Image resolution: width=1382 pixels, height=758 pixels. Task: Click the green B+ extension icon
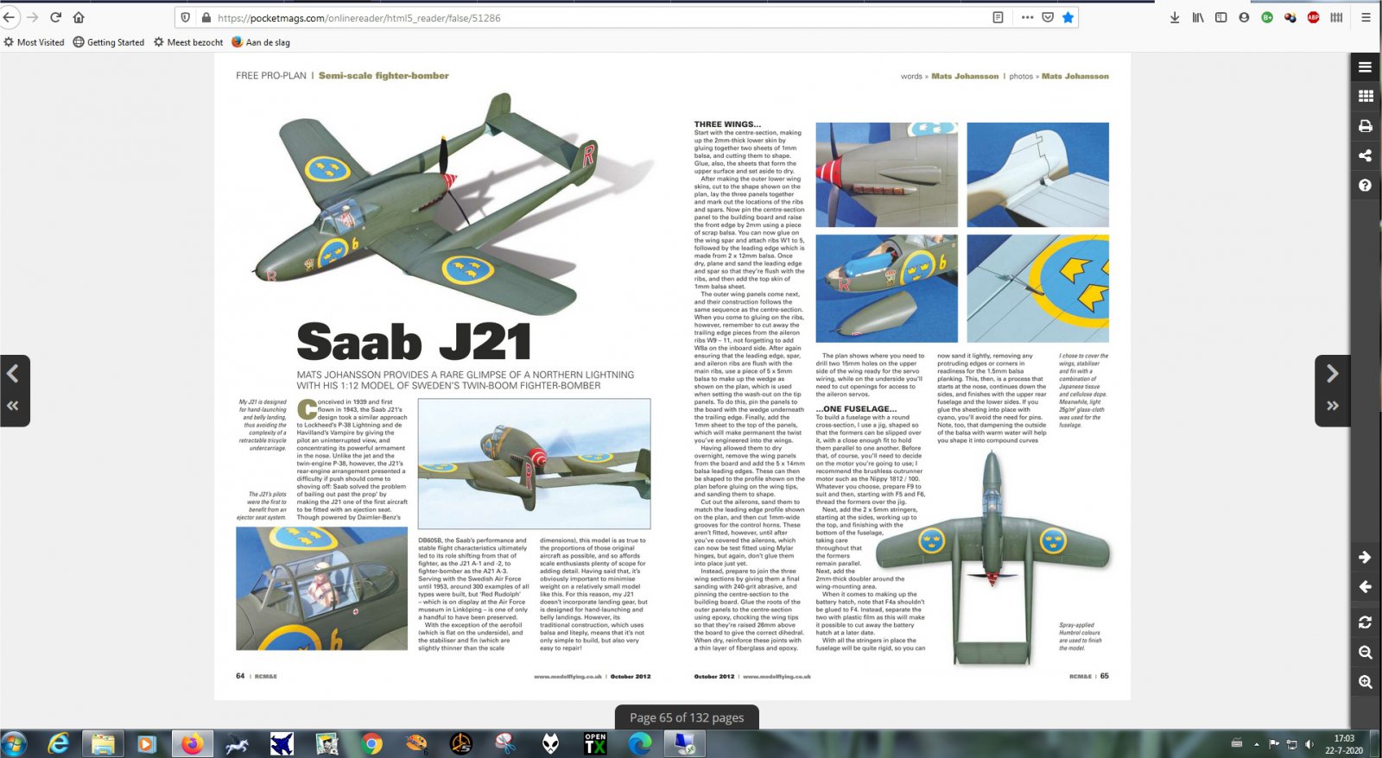1267,17
